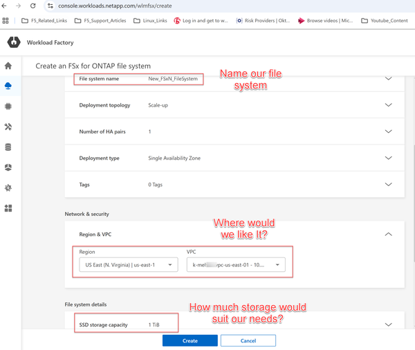415x350 pixels.
Task: Click the page vertical scrollbar
Action: [x=414, y=204]
